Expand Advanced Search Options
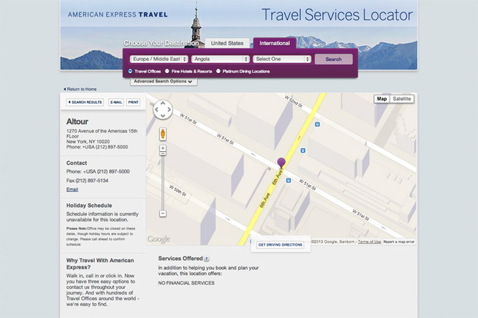The image size is (478, 318). click(x=164, y=82)
